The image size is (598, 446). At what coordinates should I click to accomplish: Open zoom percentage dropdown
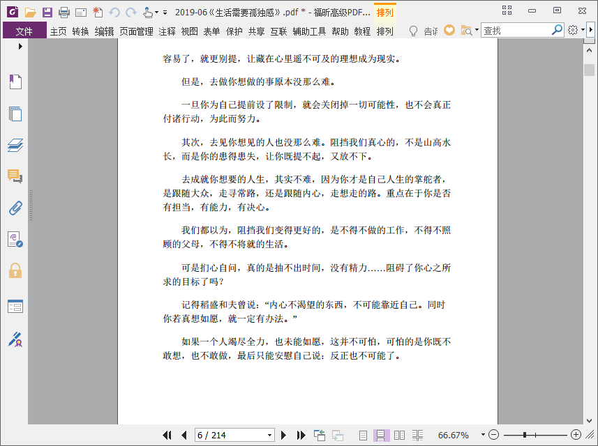pyautogui.click(x=483, y=435)
